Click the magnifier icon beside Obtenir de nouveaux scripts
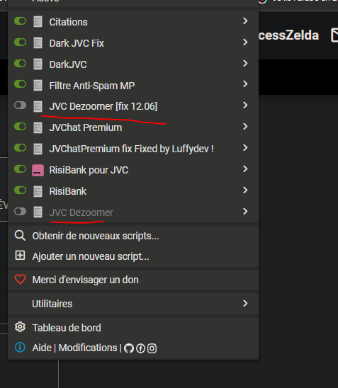This screenshot has height=388, width=338. (x=20, y=236)
